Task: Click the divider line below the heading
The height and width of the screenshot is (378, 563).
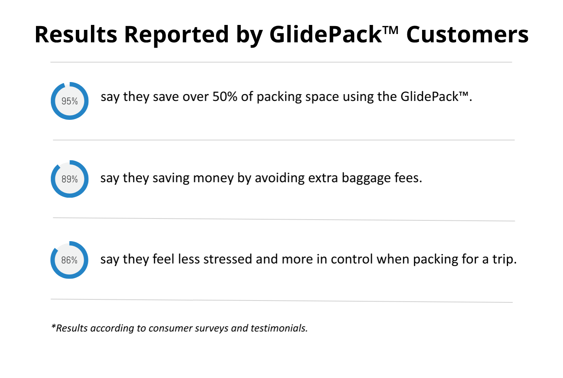Action: [281, 62]
